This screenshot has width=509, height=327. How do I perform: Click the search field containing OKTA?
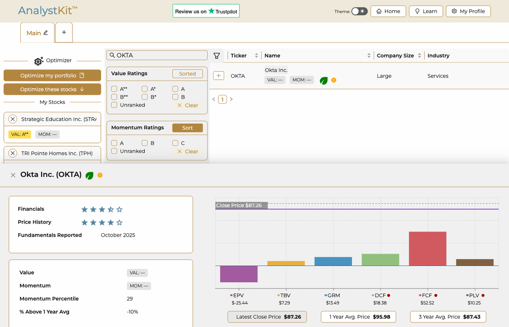pyautogui.click(x=157, y=55)
